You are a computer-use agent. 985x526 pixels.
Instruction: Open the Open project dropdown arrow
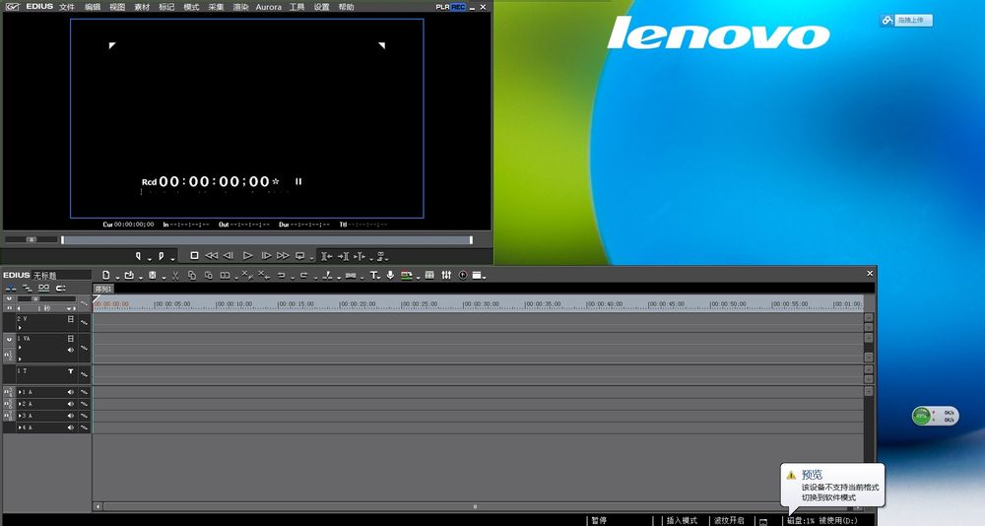(141, 277)
